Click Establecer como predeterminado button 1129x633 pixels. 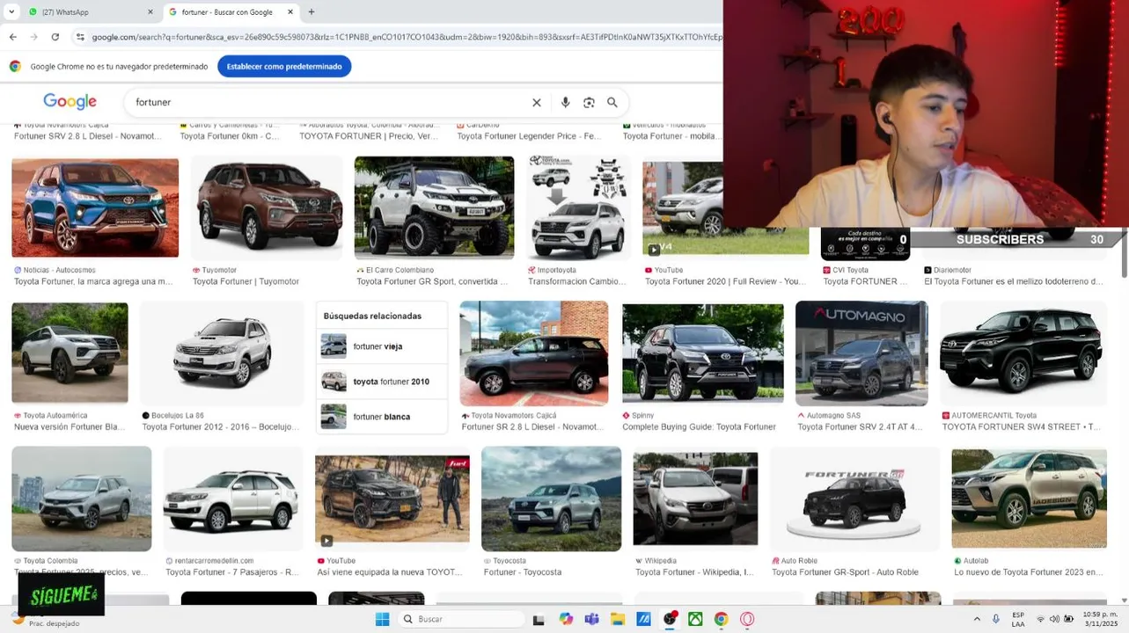[284, 66]
